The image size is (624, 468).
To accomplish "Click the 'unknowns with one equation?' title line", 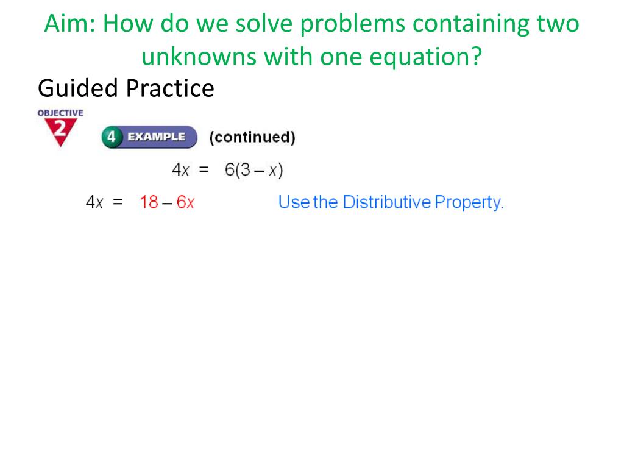I will [311, 56].
